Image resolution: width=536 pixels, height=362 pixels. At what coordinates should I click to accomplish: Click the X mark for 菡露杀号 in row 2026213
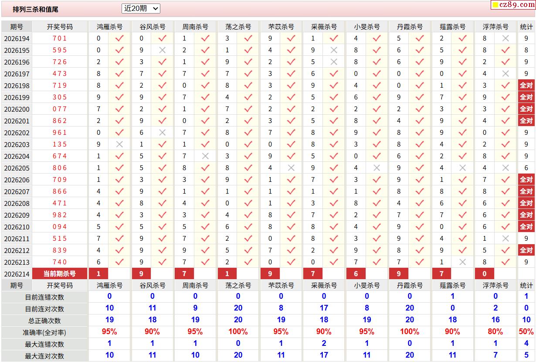(x=463, y=262)
